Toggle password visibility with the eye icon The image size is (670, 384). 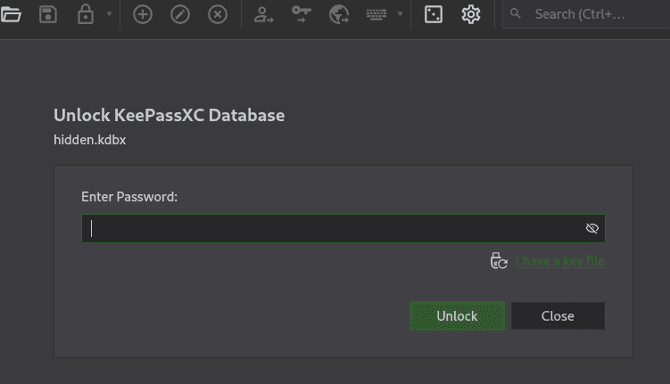pos(591,229)
